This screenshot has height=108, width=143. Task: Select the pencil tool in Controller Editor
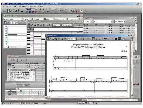pos(8,22)
